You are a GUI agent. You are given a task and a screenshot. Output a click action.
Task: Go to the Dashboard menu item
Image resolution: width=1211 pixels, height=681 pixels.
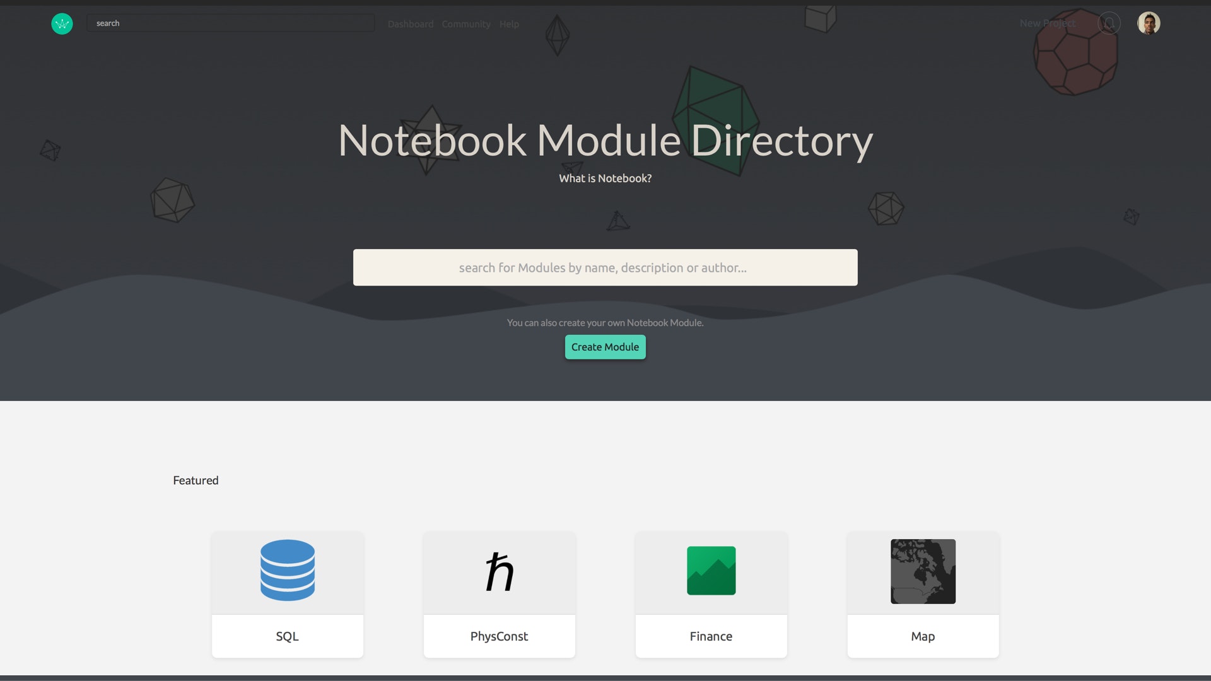pos(411,24)
